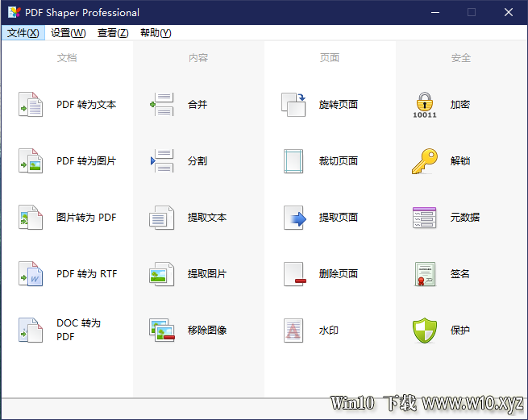Click the 删除页面 red minus icon
Viewport: 528px width, 420px height.
295,274
